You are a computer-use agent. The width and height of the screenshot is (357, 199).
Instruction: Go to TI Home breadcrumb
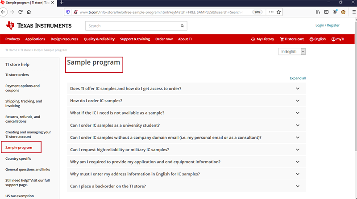(x=11, y=50)
